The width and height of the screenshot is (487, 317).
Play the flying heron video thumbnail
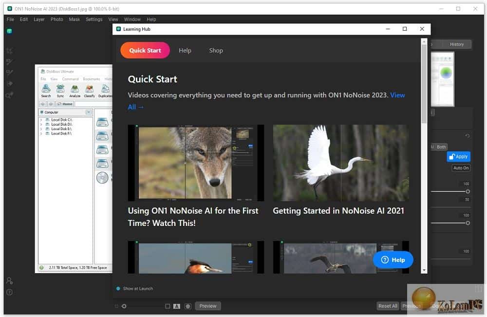point(341,257)
